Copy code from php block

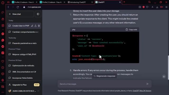coord(131,30)
